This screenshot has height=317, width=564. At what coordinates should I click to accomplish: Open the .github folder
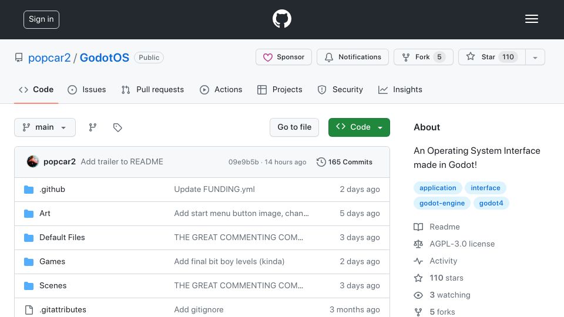(x=52, y=190)
